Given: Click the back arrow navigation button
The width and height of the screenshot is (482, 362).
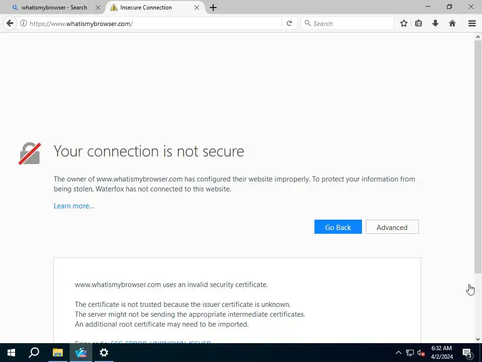Looking at the screenshot, I should [10, 24].
